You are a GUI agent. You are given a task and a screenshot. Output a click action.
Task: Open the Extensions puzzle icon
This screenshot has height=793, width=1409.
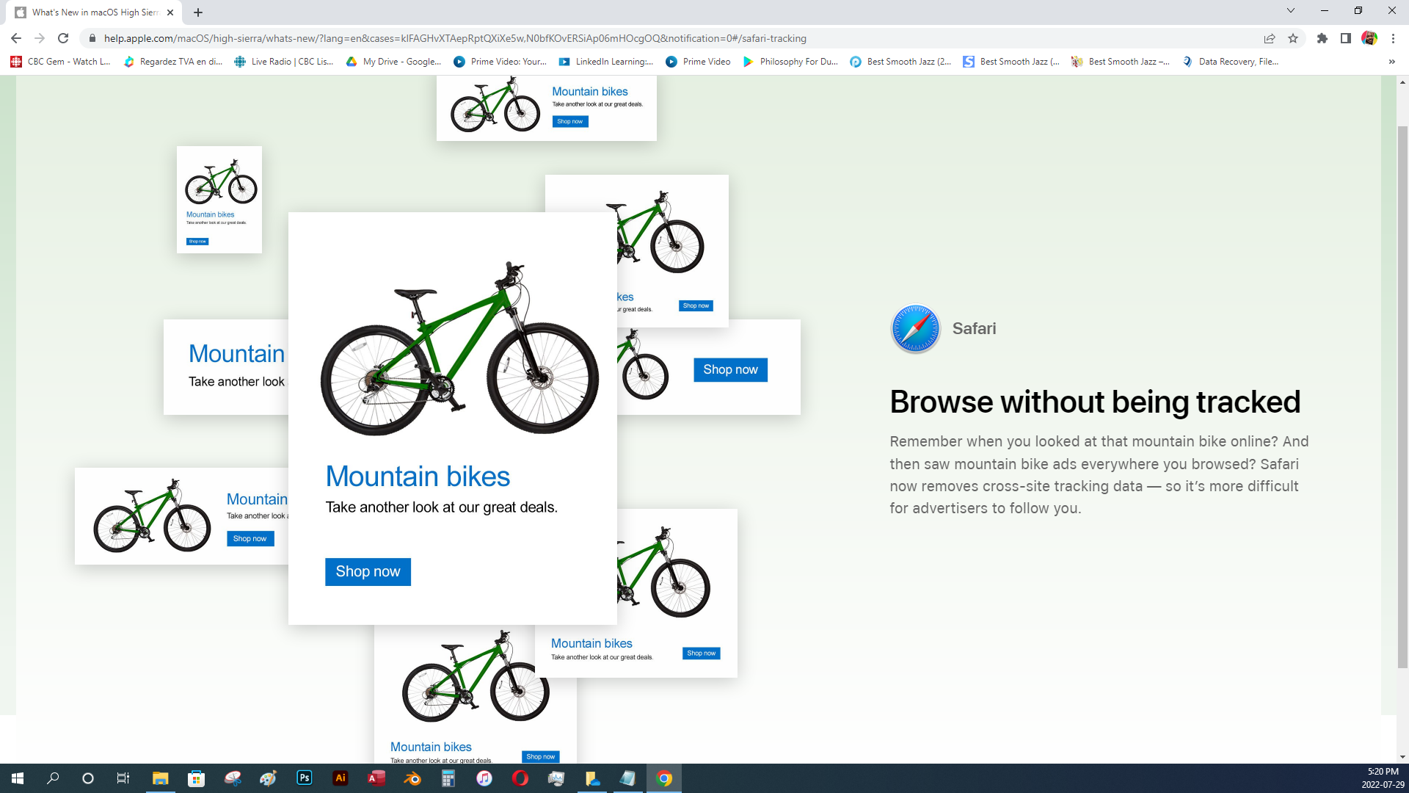[x=1322, y=38]
